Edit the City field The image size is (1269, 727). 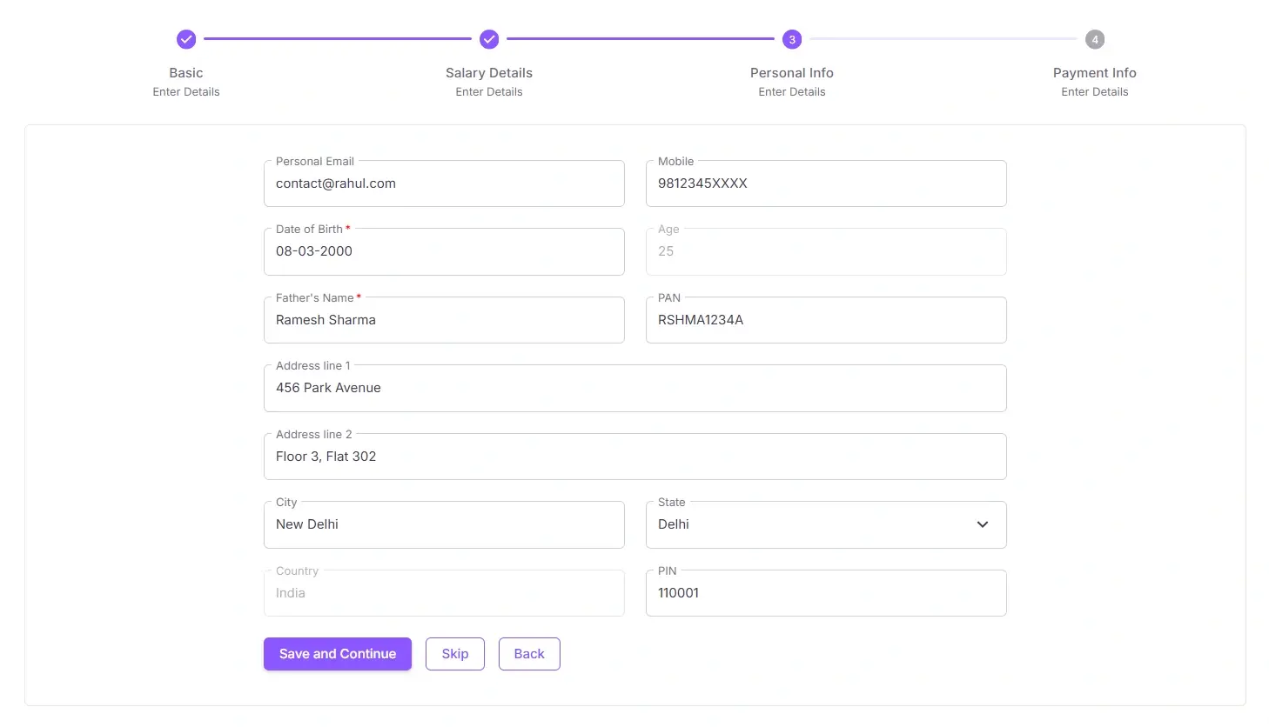tap(444, 524)
